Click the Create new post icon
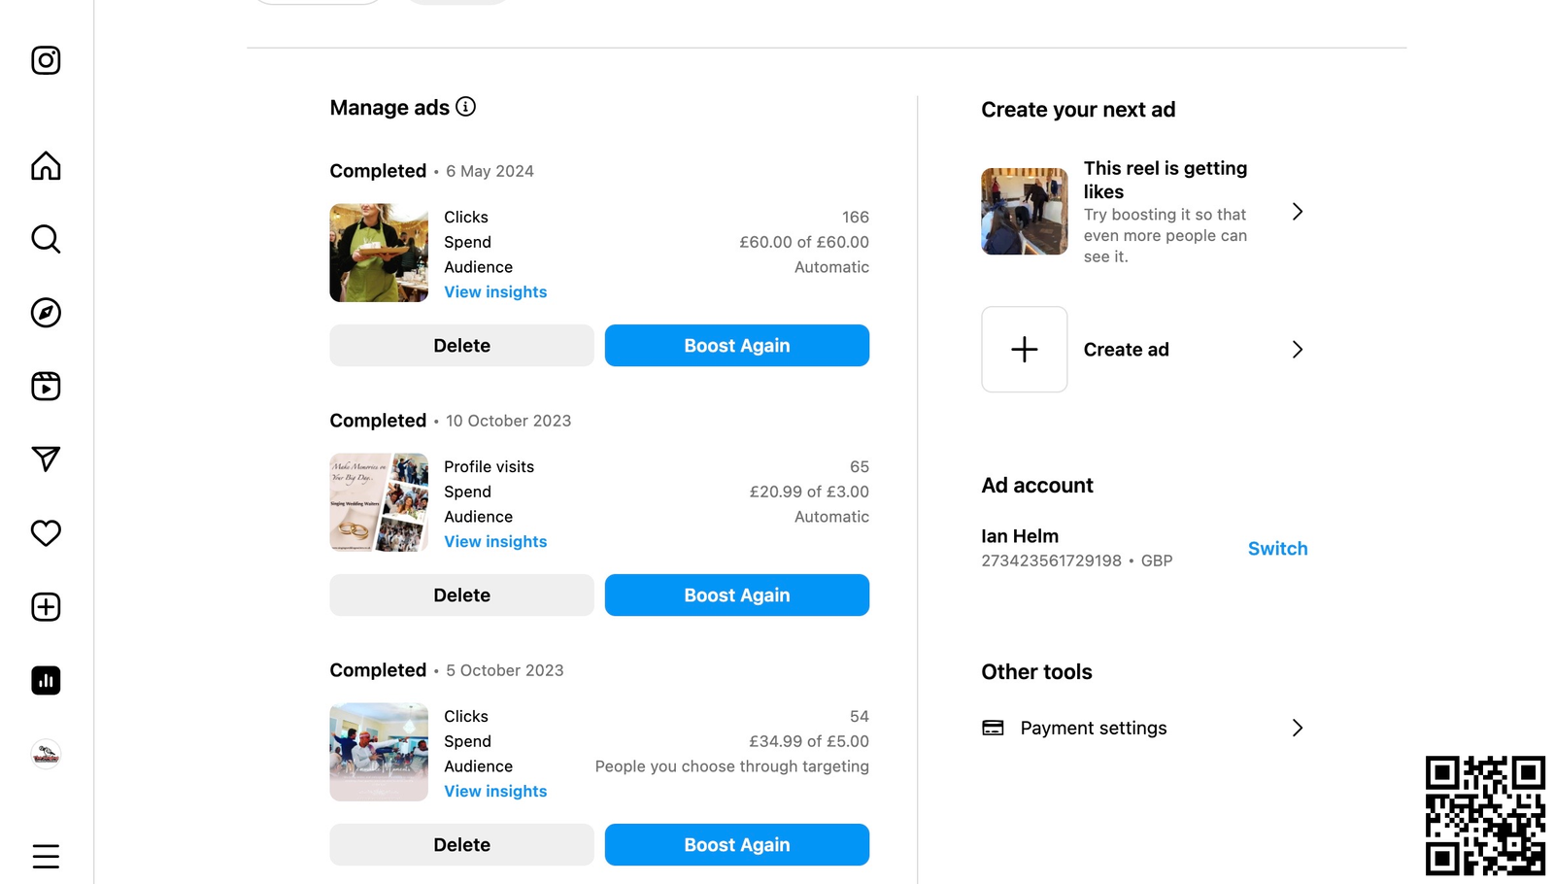Viewport: 1554px width, 884px height. (x=46, y=607)
